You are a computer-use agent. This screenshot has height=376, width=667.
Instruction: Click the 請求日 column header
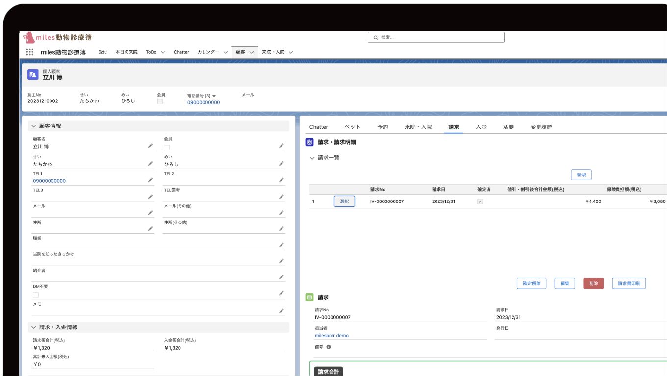(x=439, y=189)
